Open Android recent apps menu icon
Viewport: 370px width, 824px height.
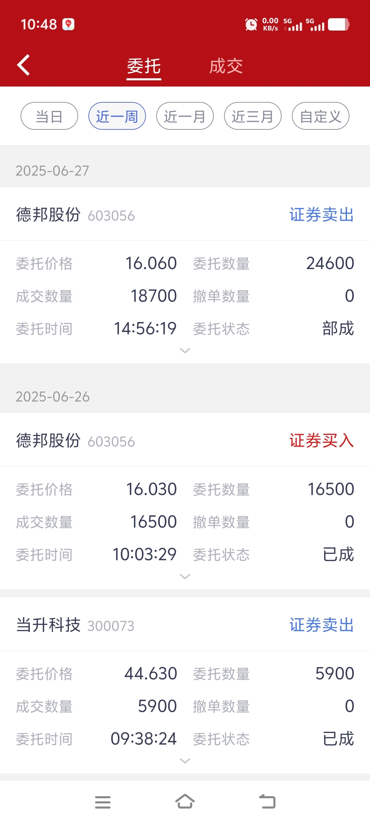(x=103, y=802)
